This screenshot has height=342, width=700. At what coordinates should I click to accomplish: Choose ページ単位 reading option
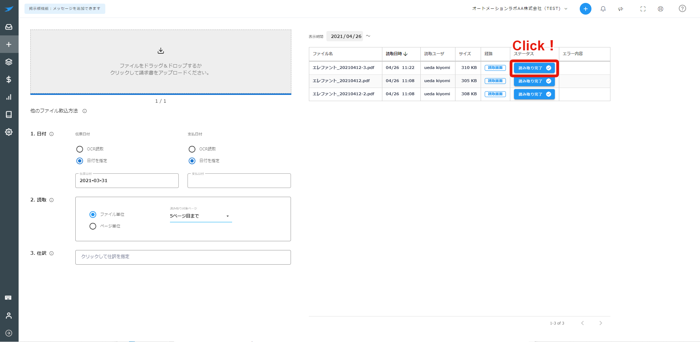tap(93, 226)
